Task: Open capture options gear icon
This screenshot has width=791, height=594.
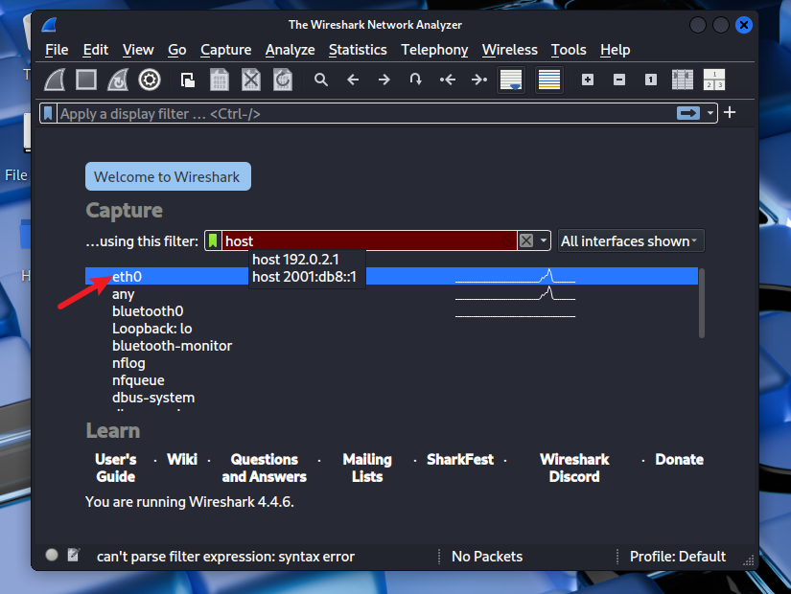Action: [150, 80]
